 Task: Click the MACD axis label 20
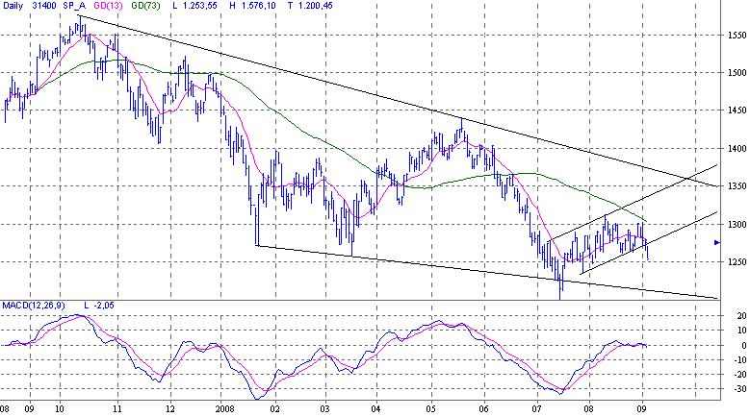click(741, 316)
